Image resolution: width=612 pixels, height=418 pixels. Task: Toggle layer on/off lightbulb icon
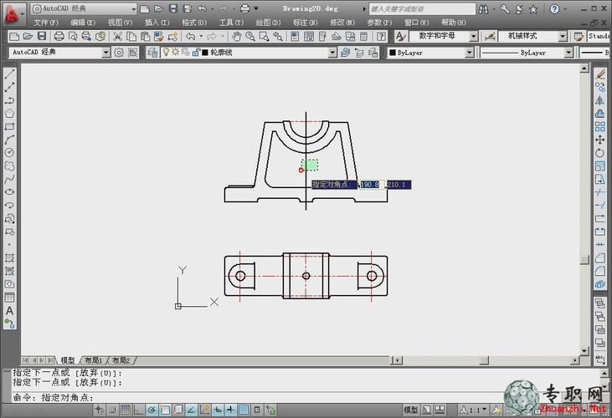click(x=167, y=52)
